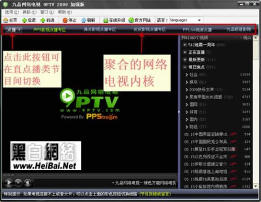Click the stop button in player controls
The height and width of the screenshot is (202, 261).
coord(18,182)
